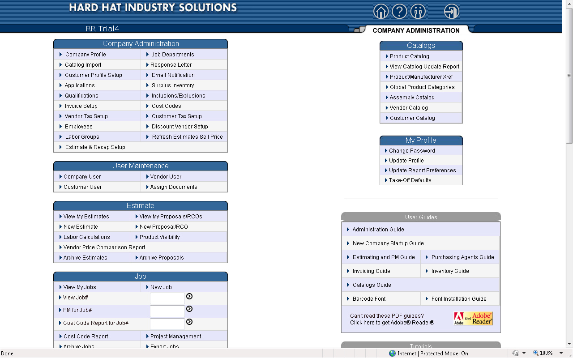The width and height of the screenshot is (573, 358).
Task: Open Qualifications page
Action: (x=81, y=96)
